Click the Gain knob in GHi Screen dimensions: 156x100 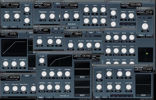click(x=40, y=42)
